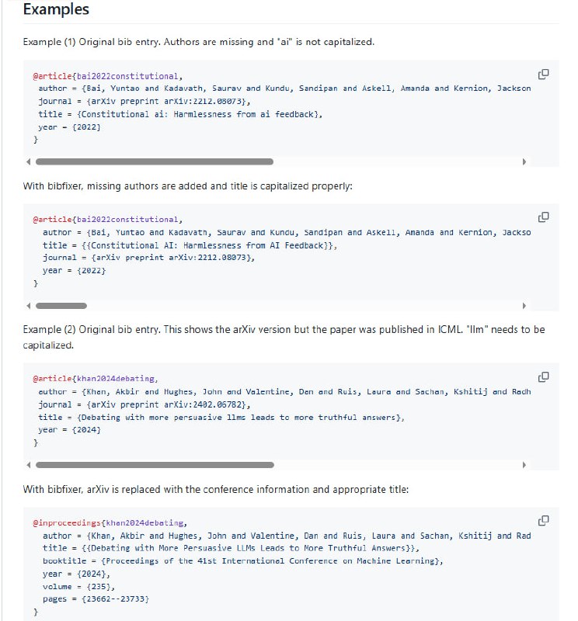Click the Examples section heading
The image size is (578, 621).
pos(56,10)
